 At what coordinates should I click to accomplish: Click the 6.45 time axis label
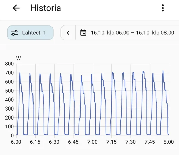click(73, 142)
